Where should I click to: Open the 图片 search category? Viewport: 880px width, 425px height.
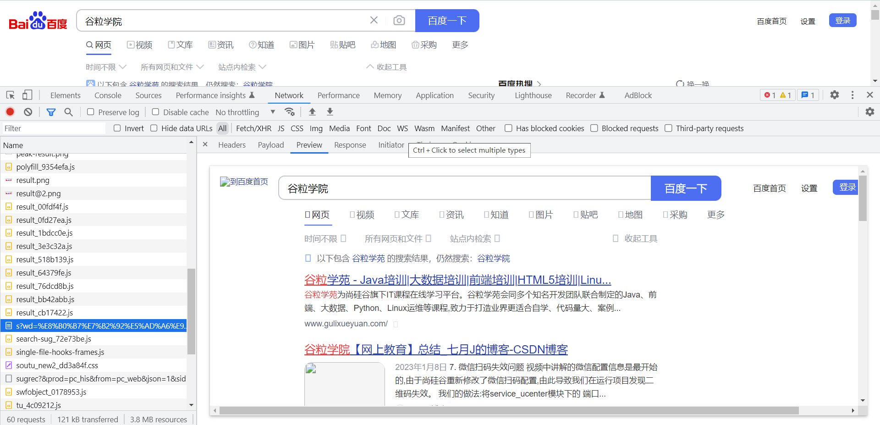pos(302,45)
